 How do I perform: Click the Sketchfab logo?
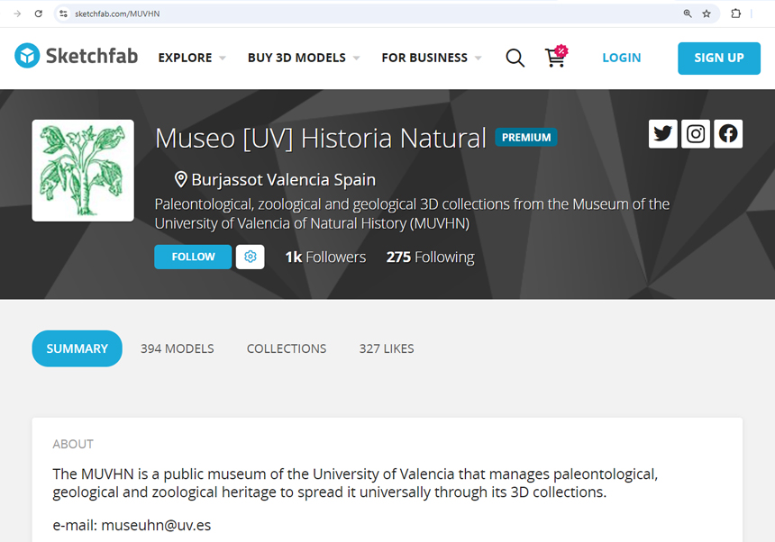pos(76,56)
